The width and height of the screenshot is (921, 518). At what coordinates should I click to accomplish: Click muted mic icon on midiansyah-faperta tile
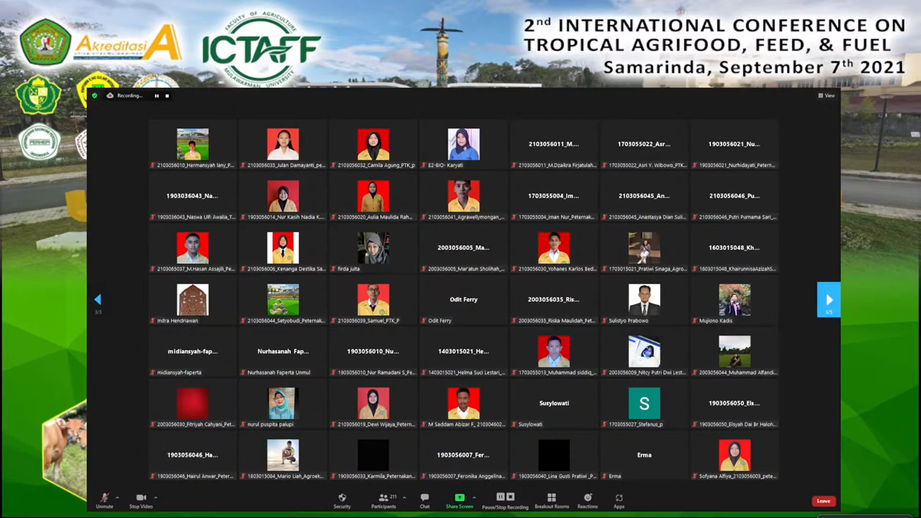click(x=153, y=372)
